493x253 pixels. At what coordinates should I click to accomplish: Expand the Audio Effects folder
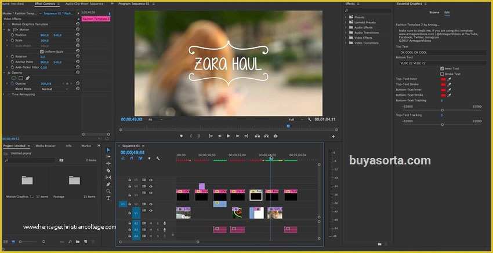pos(346,27)
